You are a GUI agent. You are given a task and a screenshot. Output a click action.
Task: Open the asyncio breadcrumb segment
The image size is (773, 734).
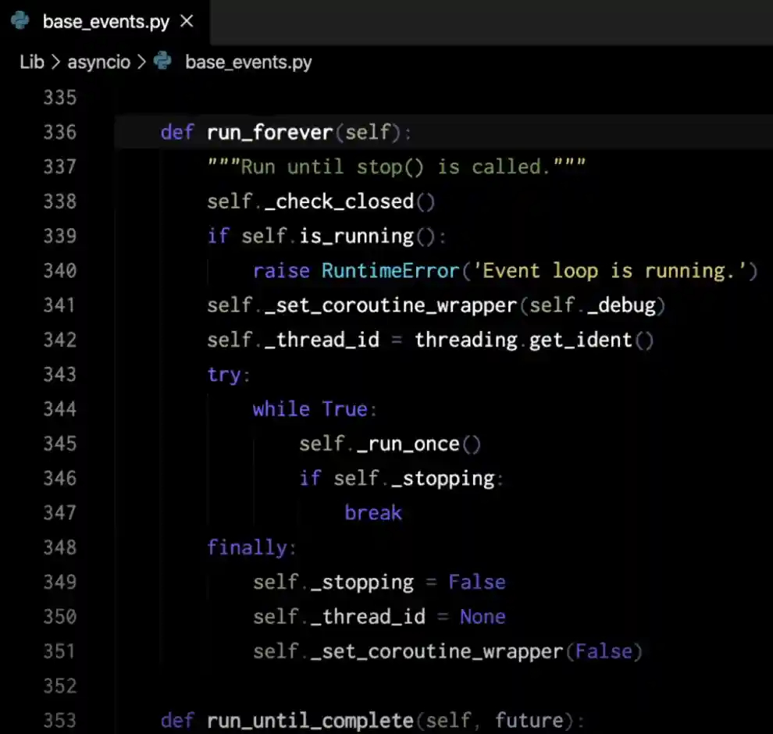click(x=98, y=62)
